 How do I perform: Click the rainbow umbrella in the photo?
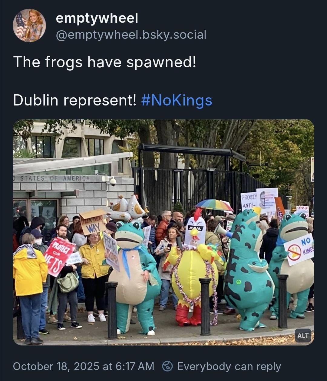[x=214, y=205]
